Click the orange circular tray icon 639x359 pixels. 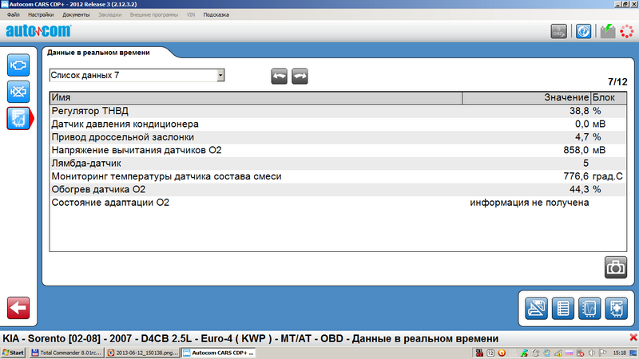[502, 353]
